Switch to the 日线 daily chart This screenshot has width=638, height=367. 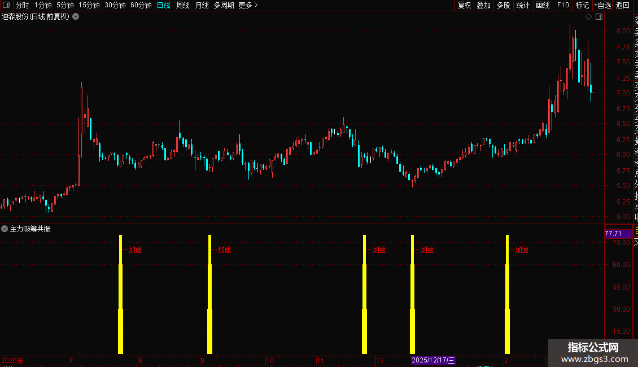pyautogui.click(x=164, y=5)
